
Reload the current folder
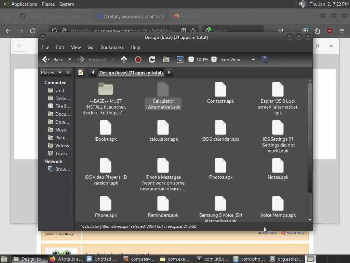[152, 60]
